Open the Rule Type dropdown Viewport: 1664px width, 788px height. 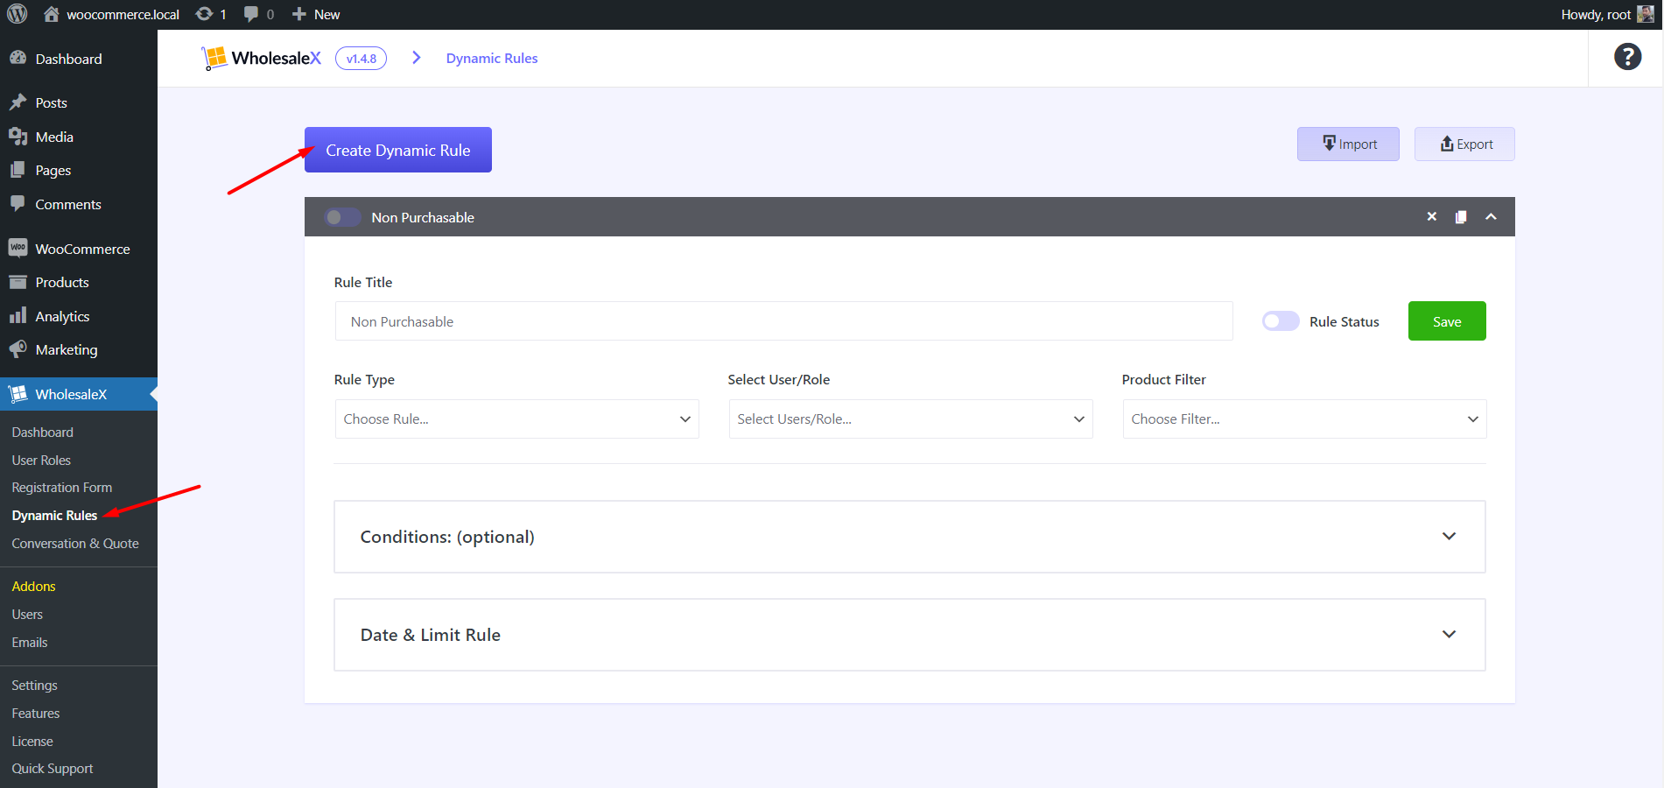click(516, 419)
